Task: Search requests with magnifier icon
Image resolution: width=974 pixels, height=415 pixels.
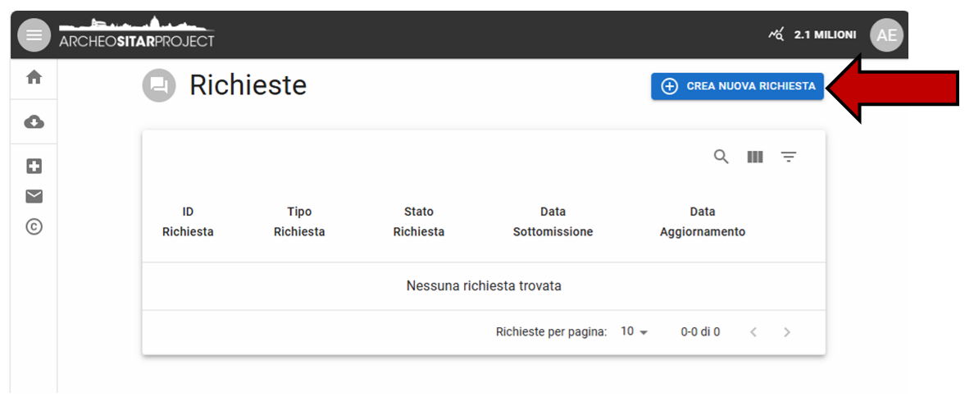Action: [x=721, y=157]
